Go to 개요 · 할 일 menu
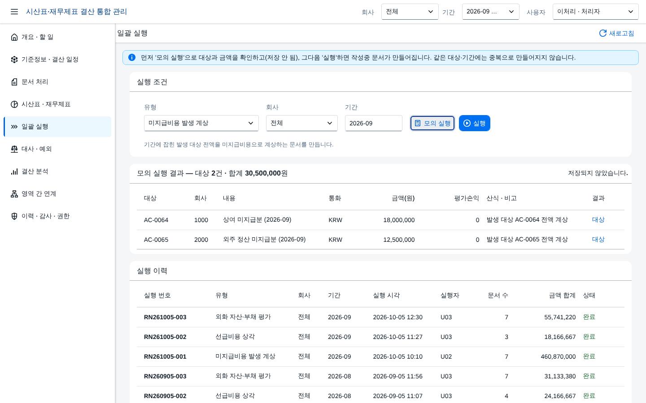 (x=57, y=37)
